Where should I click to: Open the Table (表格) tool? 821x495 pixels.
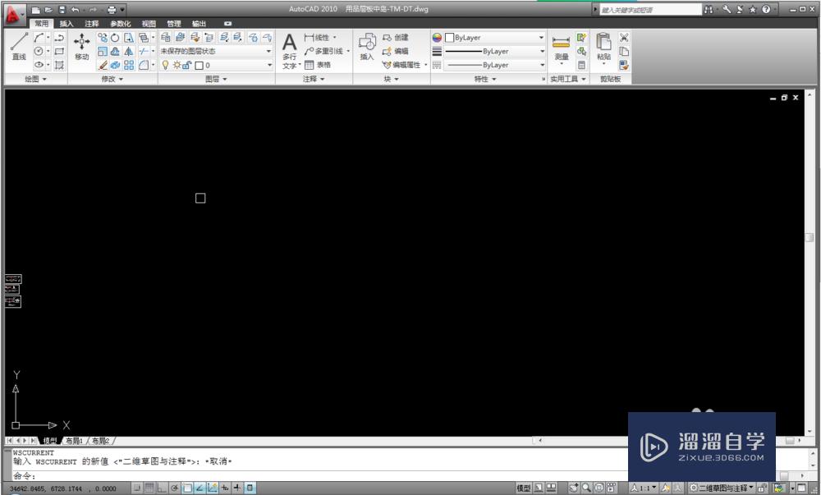point(317,64)
